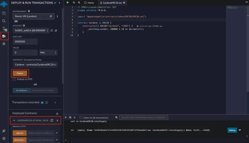
Task: Expand the decreaseAllowance function parameters
Action: click(x=57, y=140)
